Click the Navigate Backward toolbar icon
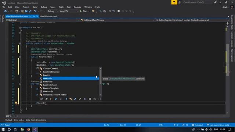 [x=6, y=11]
